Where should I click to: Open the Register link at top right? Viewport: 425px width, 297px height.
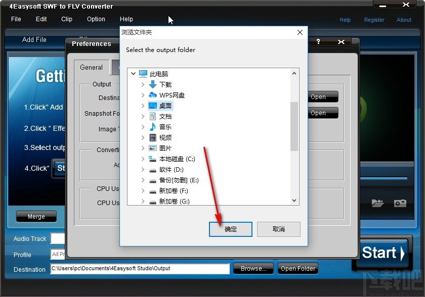[x=374, y=20]
